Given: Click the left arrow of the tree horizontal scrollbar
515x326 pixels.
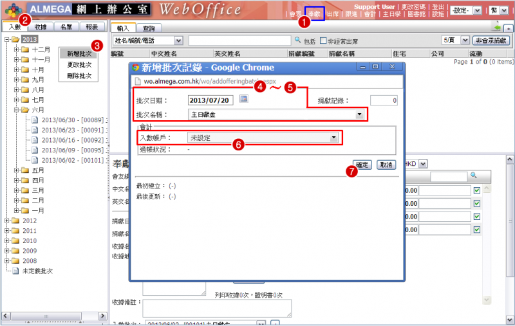Looking at the screenshot, I should (6, 316).
